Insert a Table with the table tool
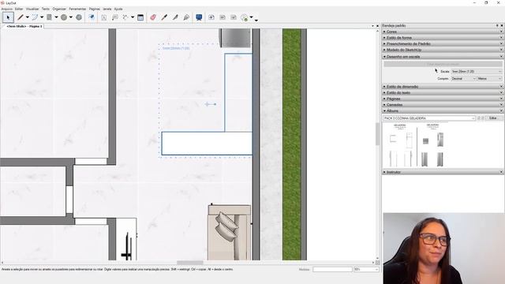This screenshot has width=505, height=284. (x=140, y=17)
